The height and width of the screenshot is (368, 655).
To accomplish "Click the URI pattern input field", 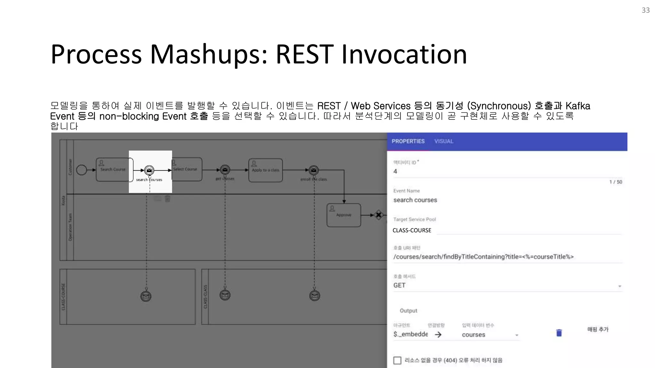I will click(507, 257).
